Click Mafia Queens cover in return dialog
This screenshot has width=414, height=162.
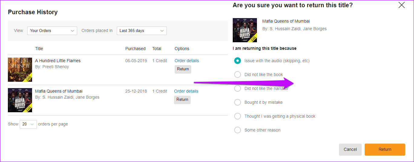tap(245, 30)
